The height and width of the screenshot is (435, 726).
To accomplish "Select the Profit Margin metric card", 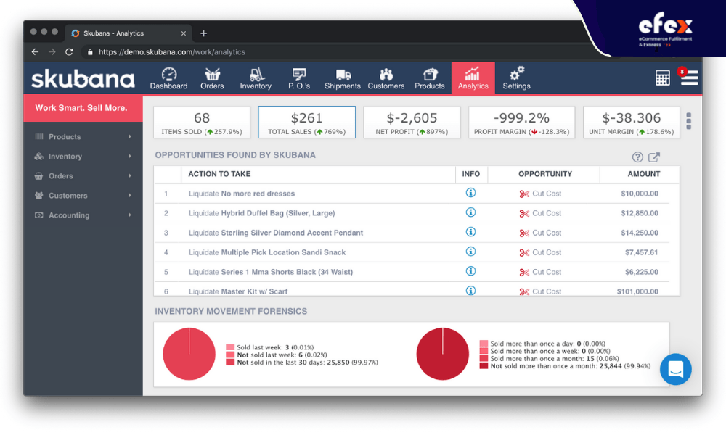I will [522, 123].
